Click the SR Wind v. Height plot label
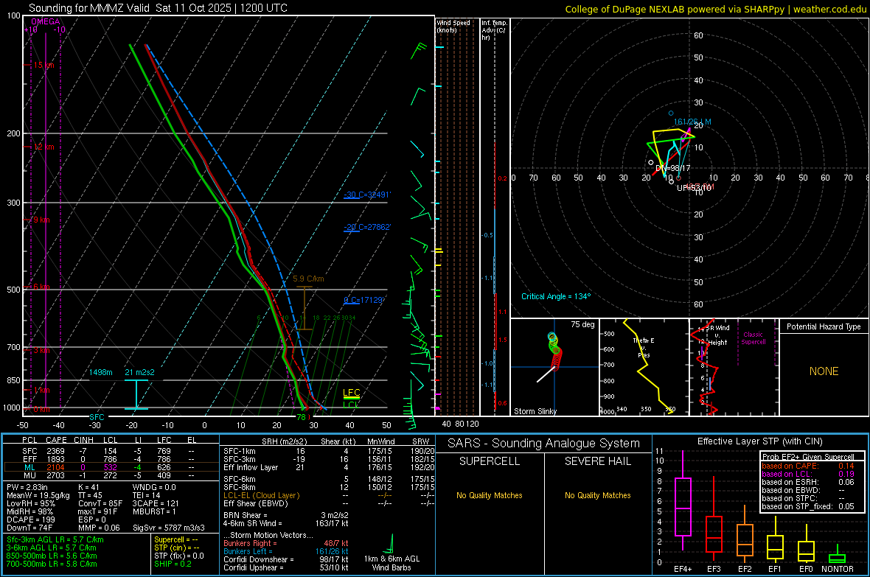870x577 pixels. coord(717,335)
